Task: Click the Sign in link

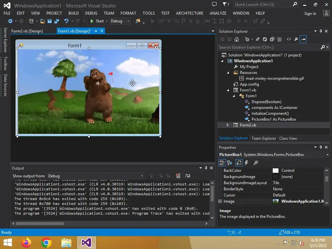Action: pyautogui.click(x=310, y=14)
